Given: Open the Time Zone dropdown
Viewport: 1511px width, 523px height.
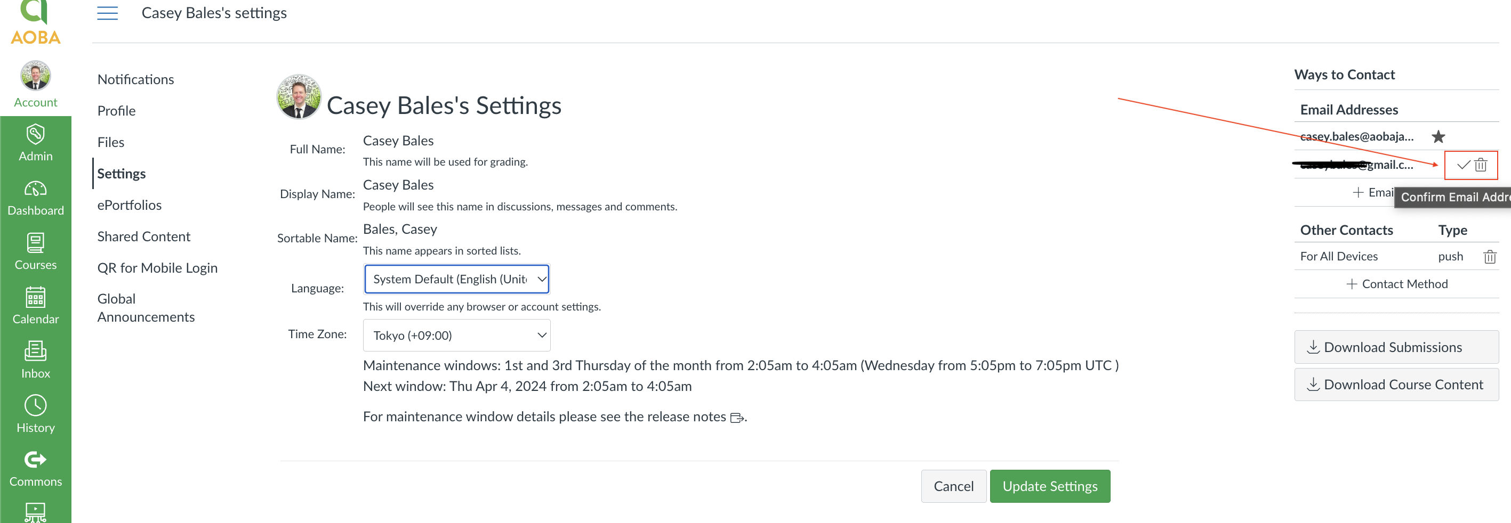Looking at the screenshot, I should click(456, 336).
